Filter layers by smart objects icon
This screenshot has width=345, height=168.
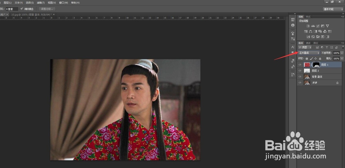pyautogui.click(x=336, y=47)
